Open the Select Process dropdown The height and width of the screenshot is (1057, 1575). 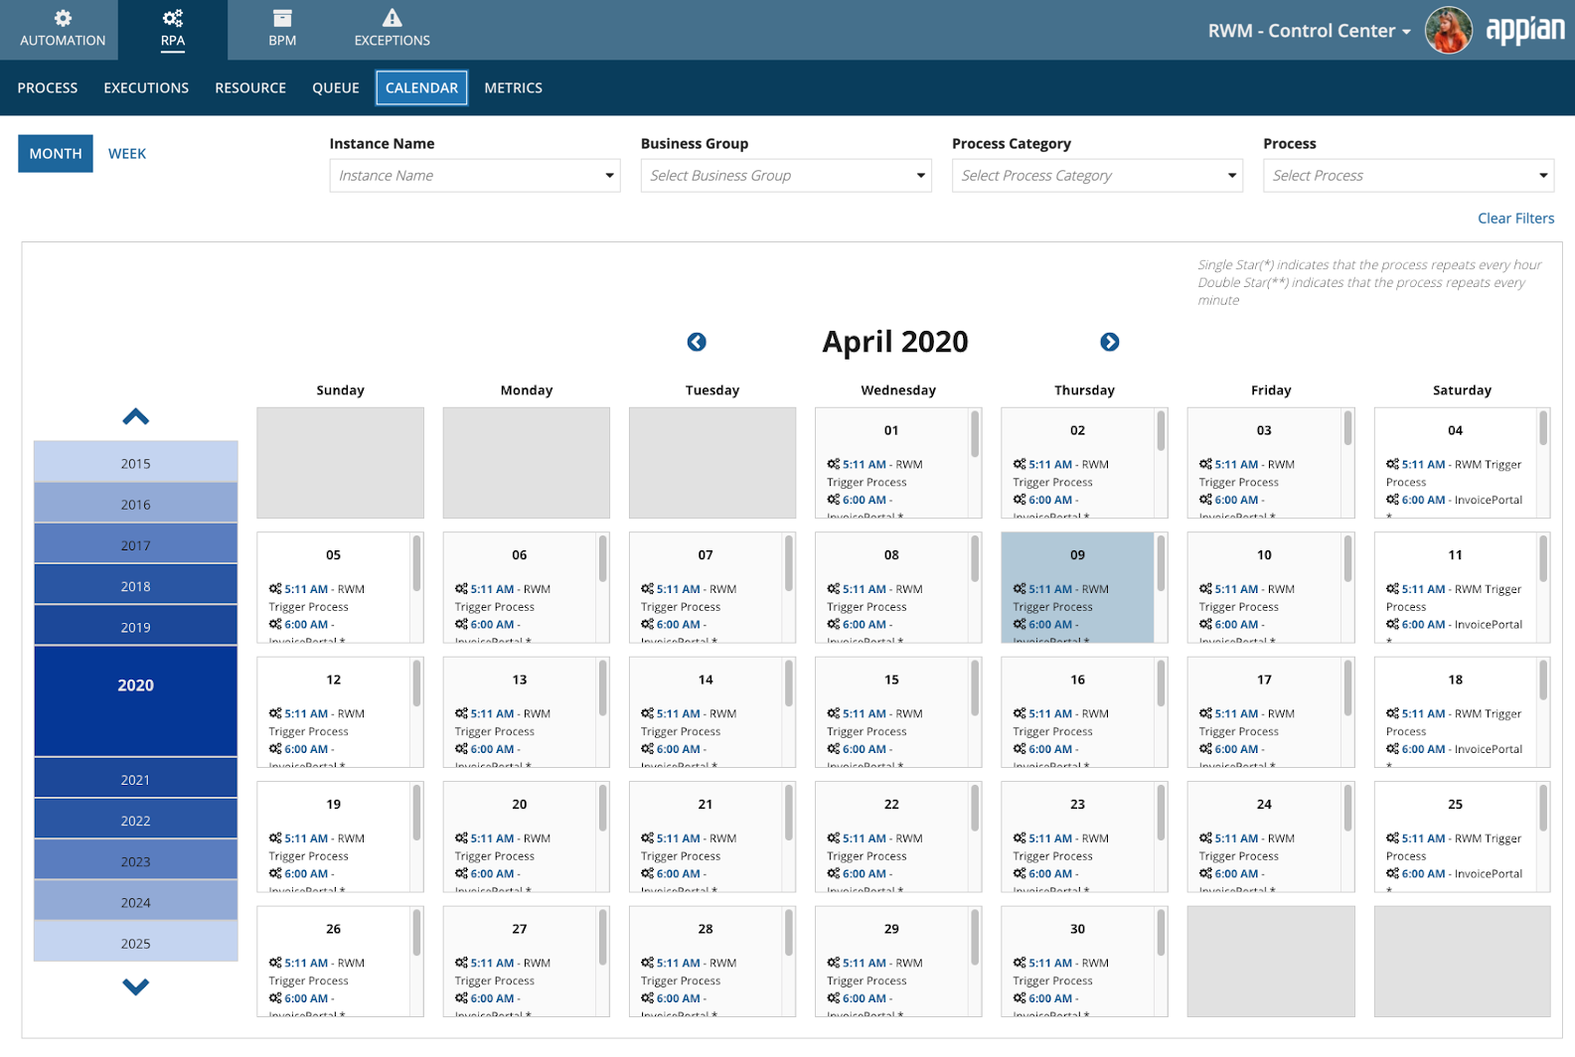(1408, 176)
